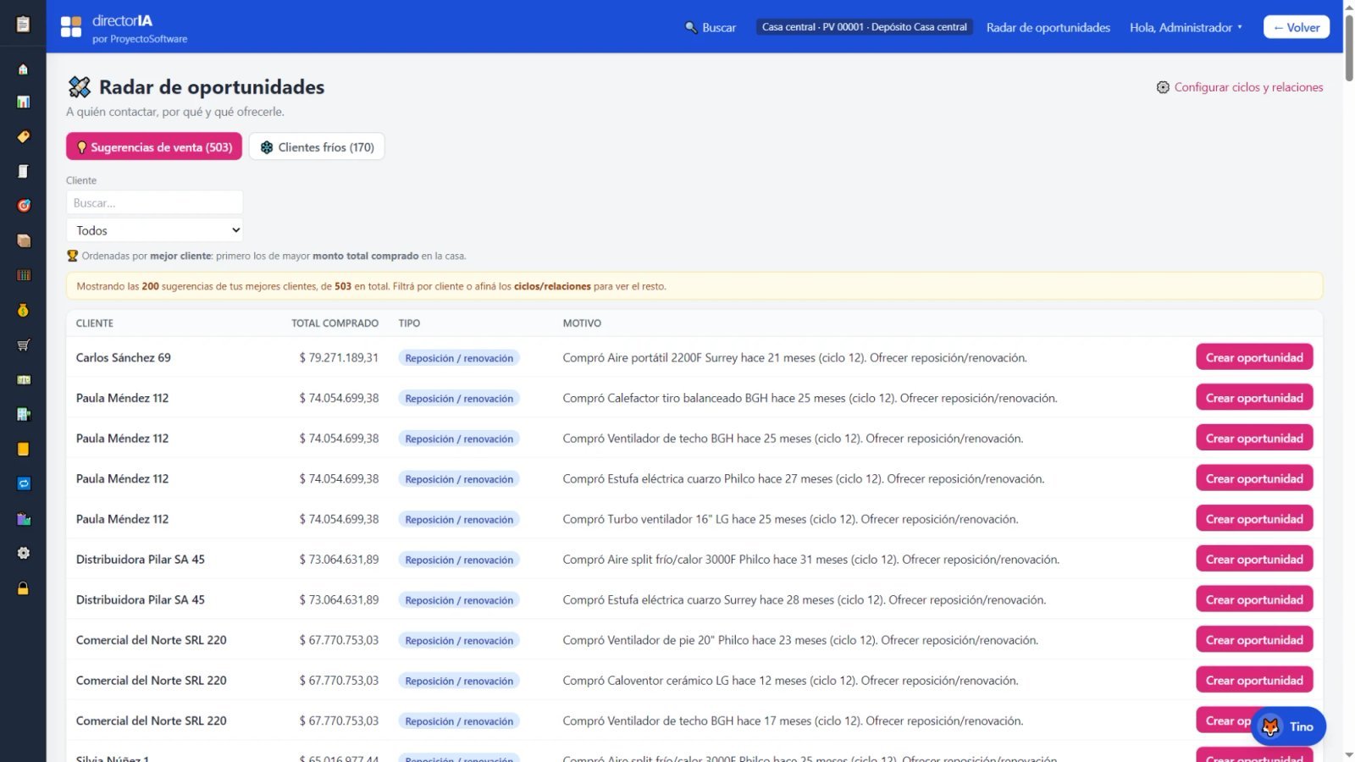1355x762 pixels.
Task: Click Distribuidora Pilar SA 45 in Surrey estufa row
Action: coord(140,599)
